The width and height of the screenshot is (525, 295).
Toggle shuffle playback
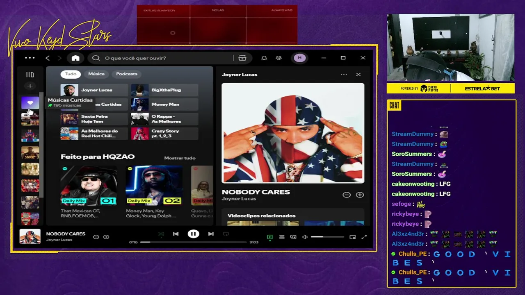point(161,234)
